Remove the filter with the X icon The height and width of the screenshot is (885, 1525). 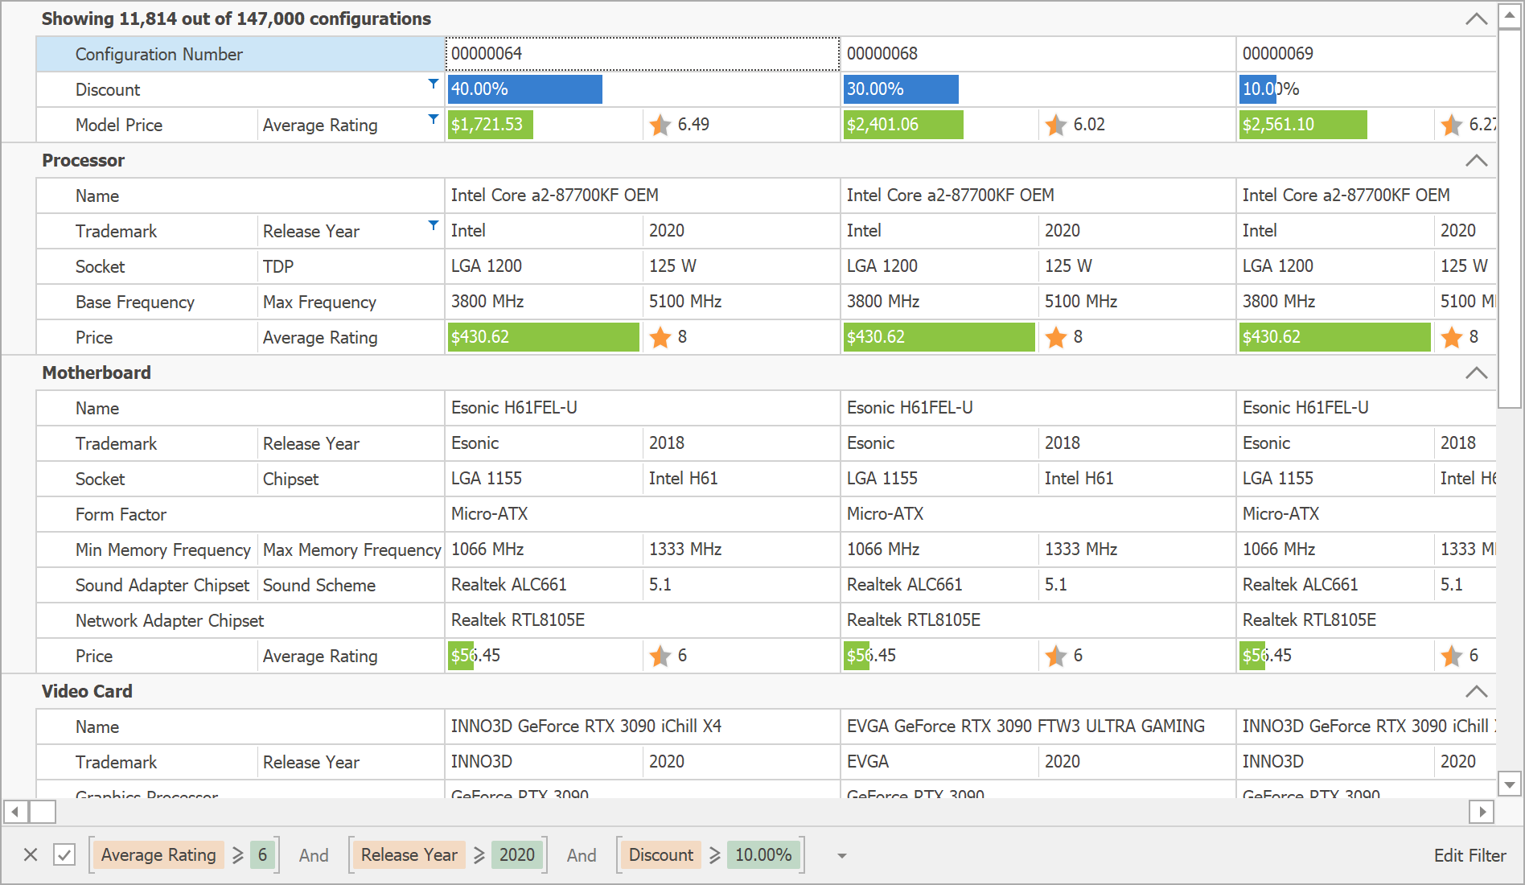[31, 854]
